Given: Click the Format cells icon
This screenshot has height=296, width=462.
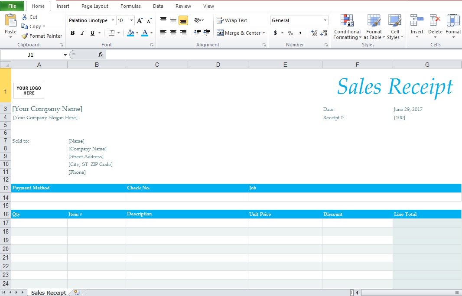Looking at the screenshot, I should point(453,21).
